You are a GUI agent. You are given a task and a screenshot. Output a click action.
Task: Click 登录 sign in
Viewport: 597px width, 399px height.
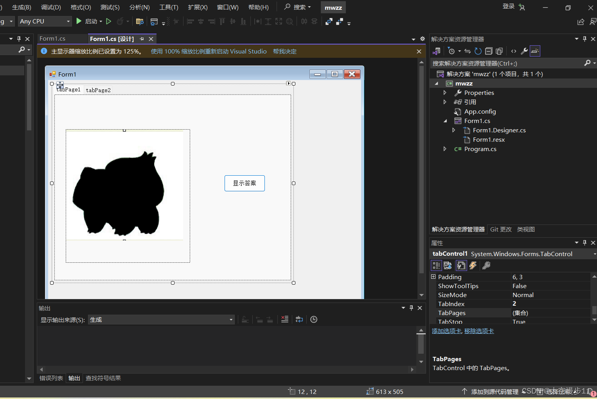pyautogui.click(x=509, y=6)
